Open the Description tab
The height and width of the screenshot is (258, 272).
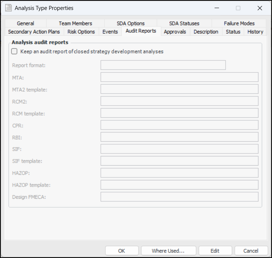click(x=206, y=32)
